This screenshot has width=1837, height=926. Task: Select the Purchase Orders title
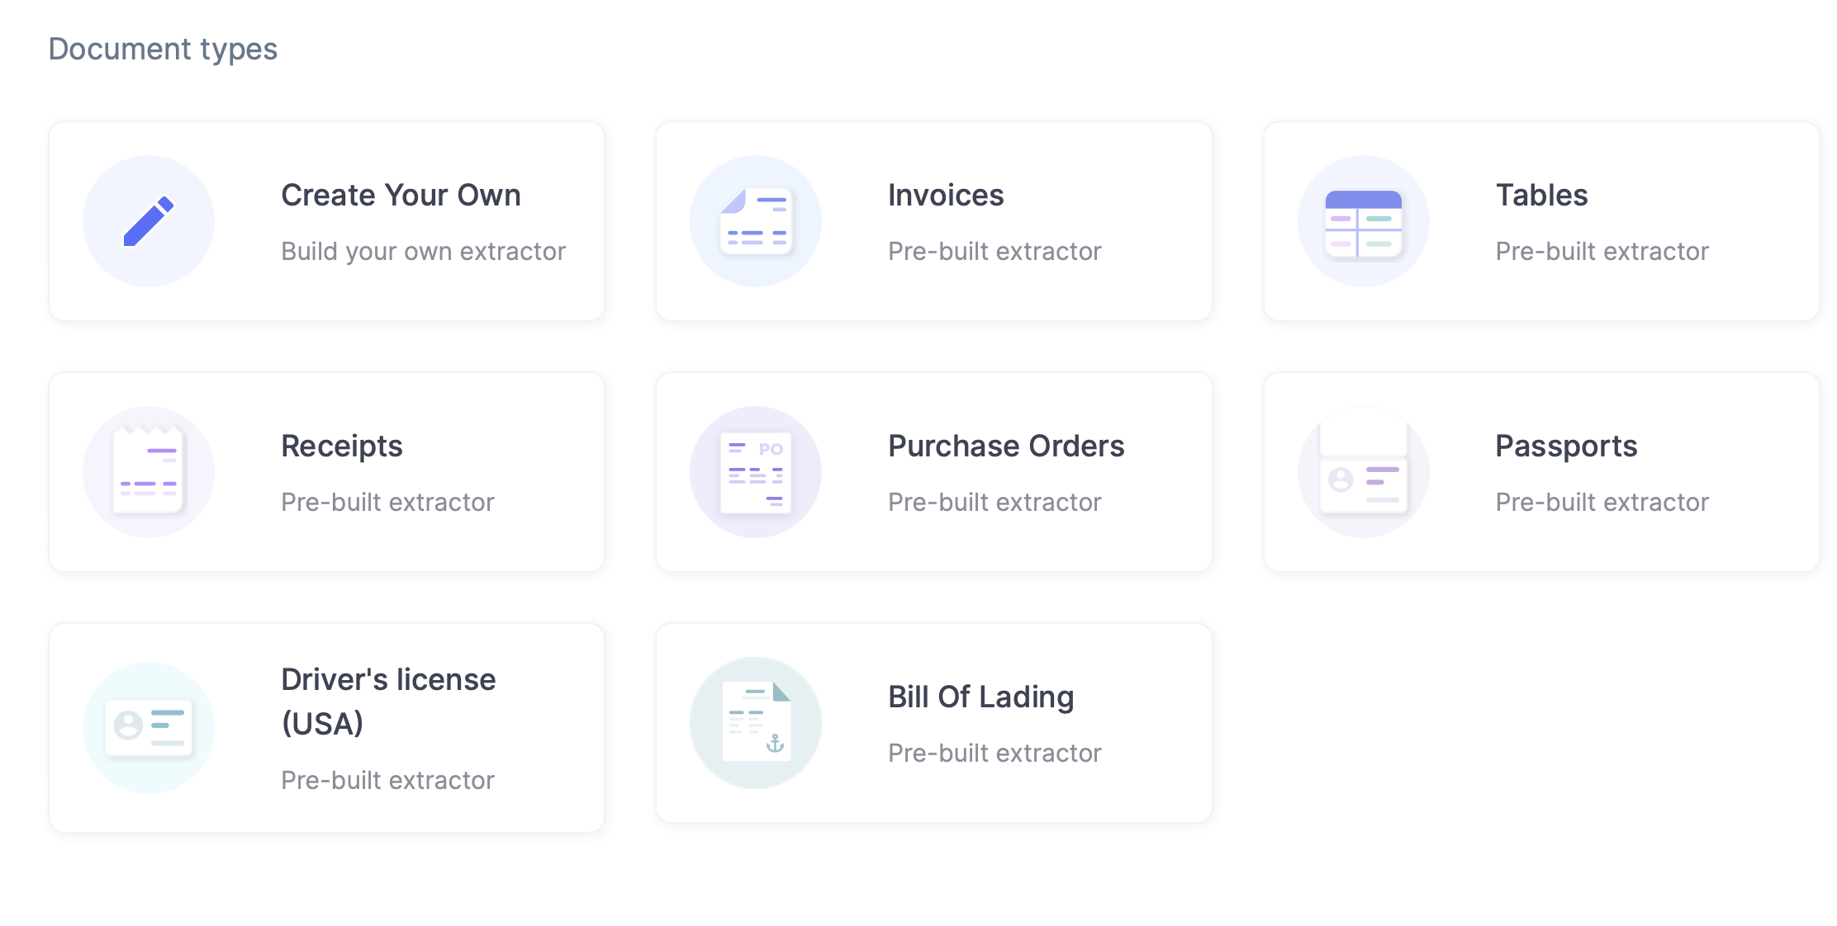click(x=1006, y=446)
